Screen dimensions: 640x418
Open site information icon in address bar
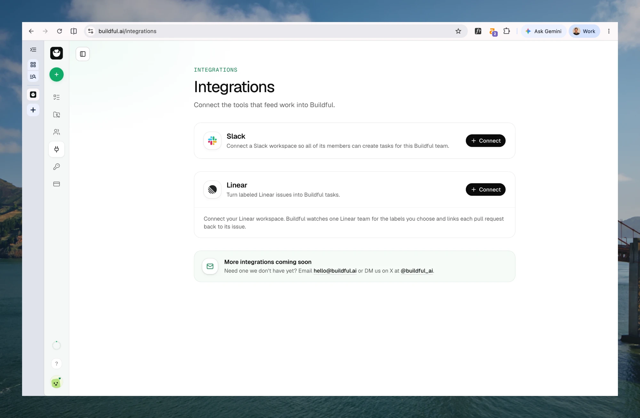click(91, 31)
